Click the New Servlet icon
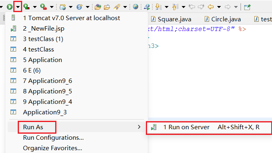Screen dimensions: 272x153 [79, 7]
